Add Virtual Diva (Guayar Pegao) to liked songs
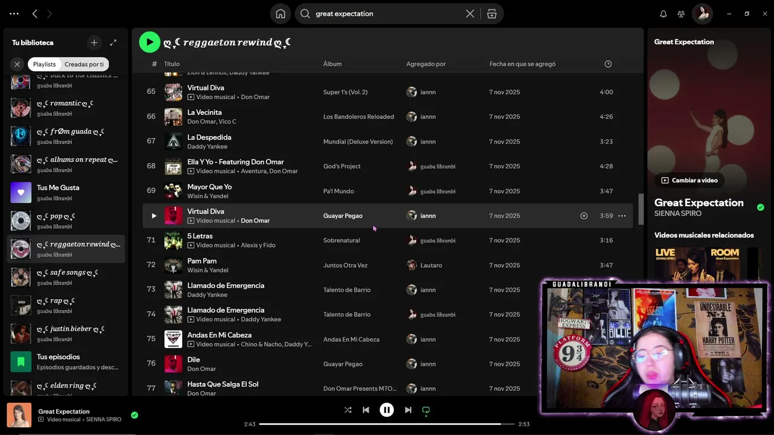Image resolution: width=774 pixels, height=435 pixels. (x=584, y=216)
